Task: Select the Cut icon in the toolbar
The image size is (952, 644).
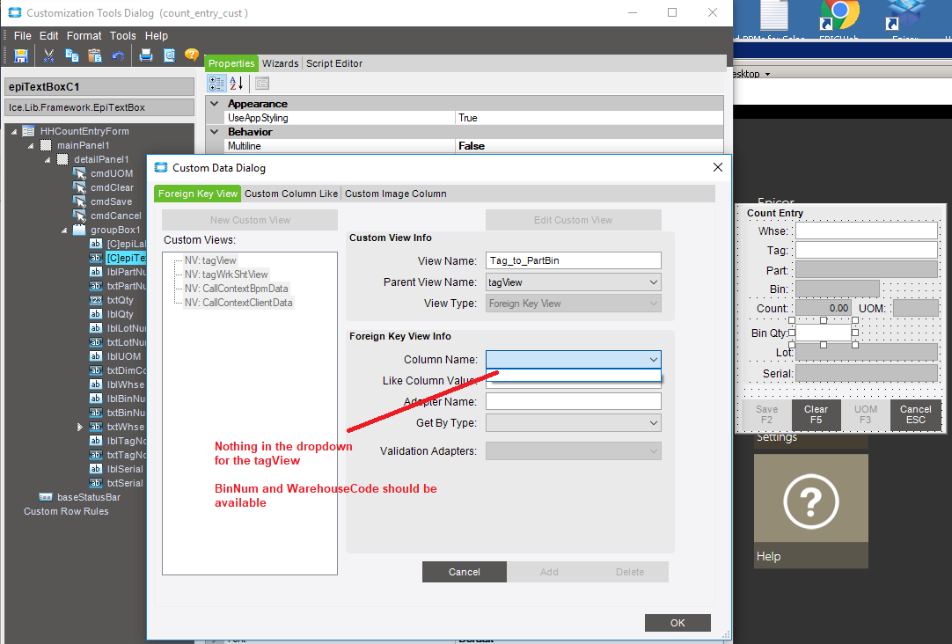Action: (x=47, y=55)
